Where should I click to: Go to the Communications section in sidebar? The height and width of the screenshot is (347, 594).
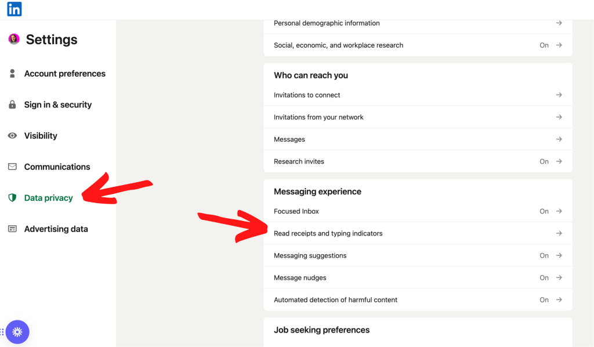57,167
